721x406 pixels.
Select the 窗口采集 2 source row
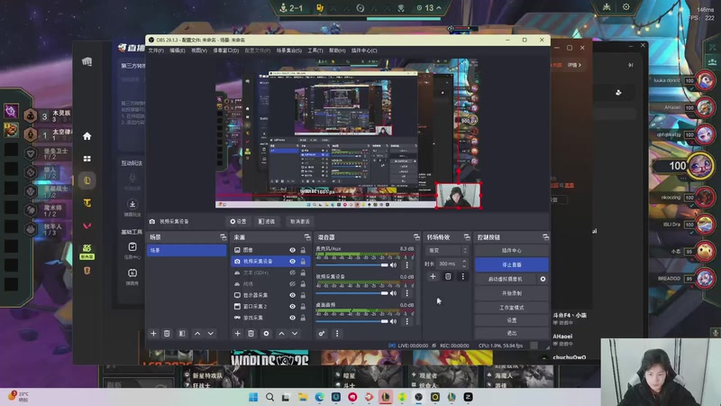(270, 306)
